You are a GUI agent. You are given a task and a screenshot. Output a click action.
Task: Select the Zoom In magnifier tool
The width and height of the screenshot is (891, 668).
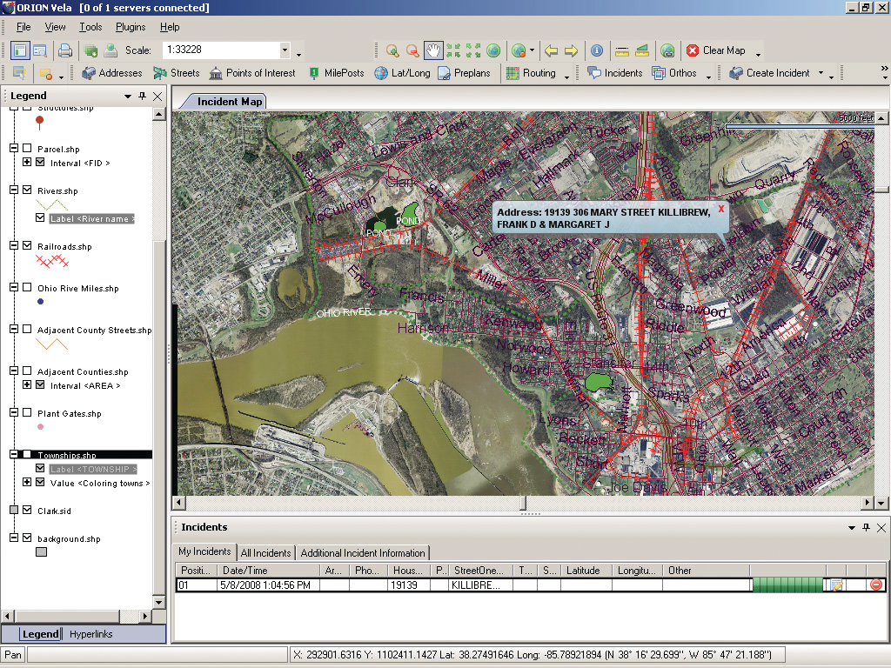pos(392,50)
